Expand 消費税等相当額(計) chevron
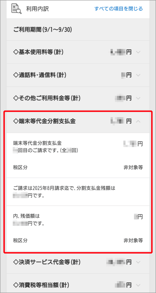Image resolution: width=156 pixels, height=293 pixels. [138, 285]
